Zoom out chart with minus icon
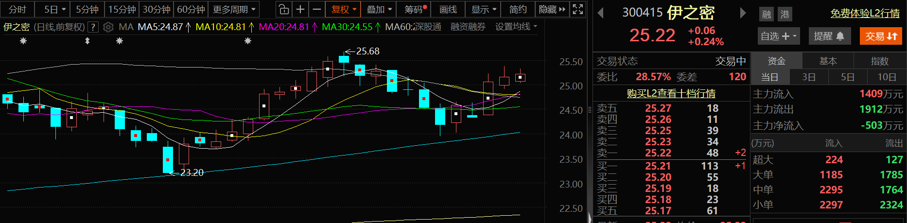907x223 pixels. pyautogui.click(x=317, y=9)
